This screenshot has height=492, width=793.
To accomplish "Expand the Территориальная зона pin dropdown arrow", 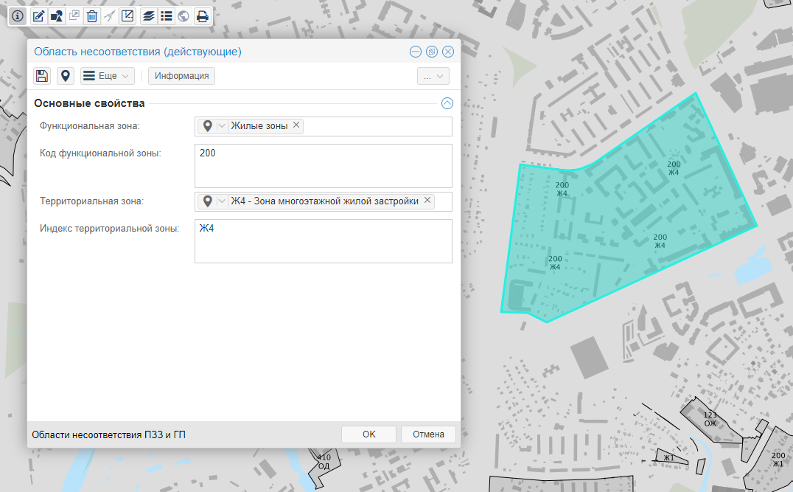I will 222,201.
